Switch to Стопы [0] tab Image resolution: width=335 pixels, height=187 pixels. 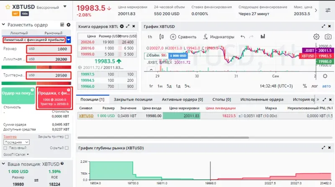click(222, 99)
